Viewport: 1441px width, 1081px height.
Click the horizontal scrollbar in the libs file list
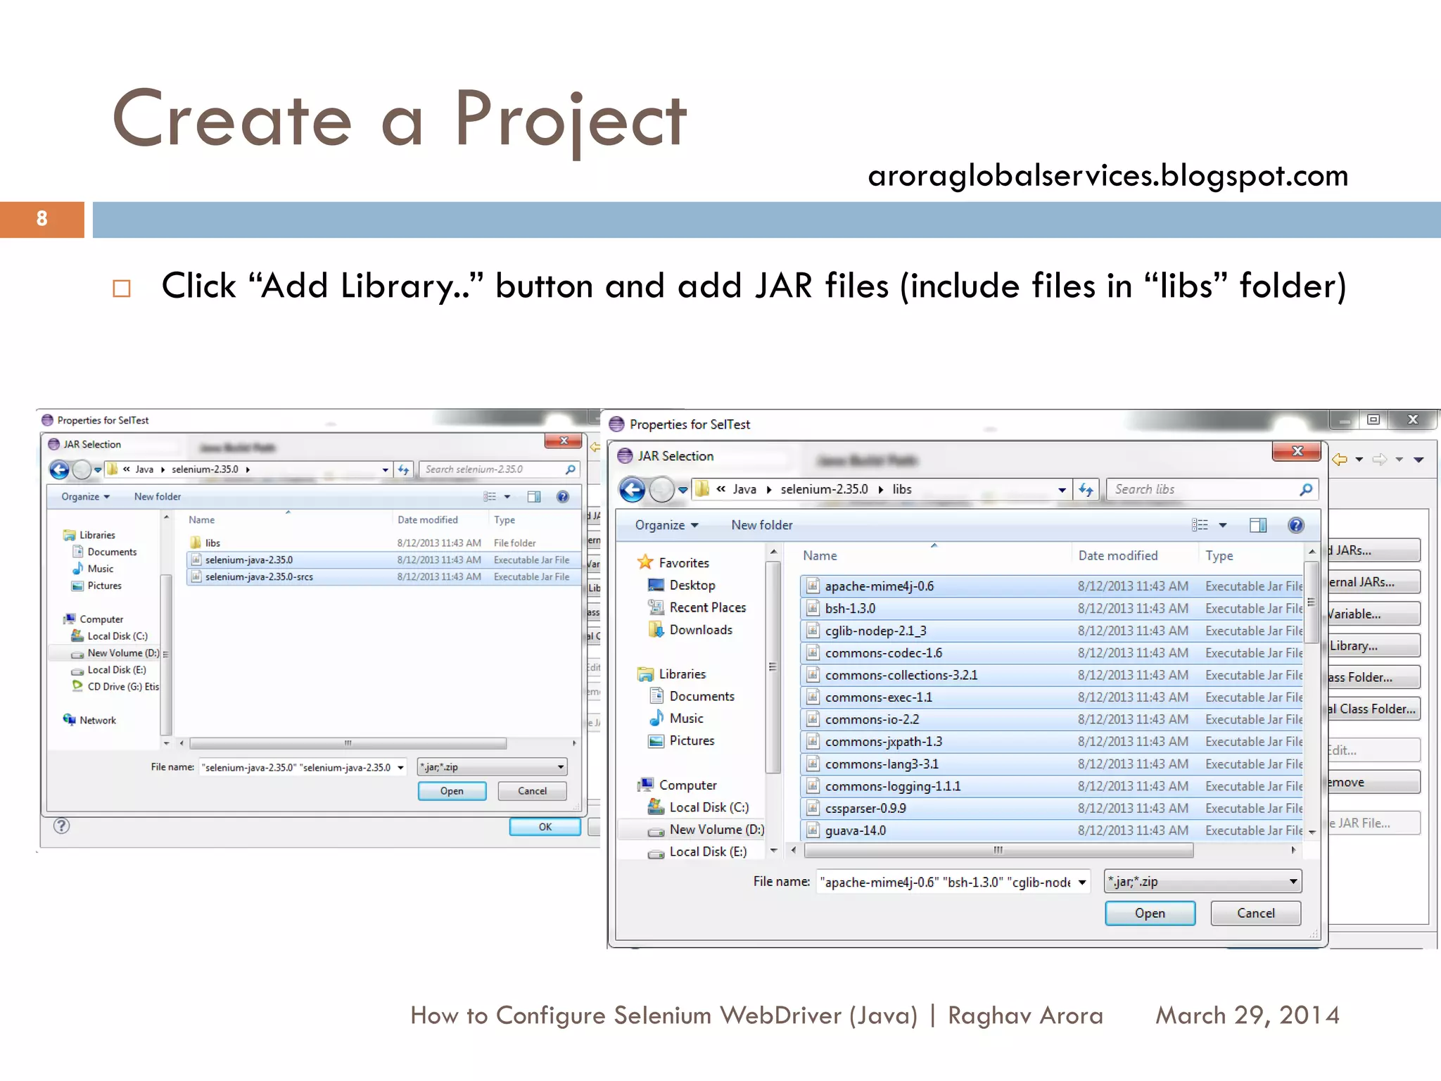pos(998,850)
